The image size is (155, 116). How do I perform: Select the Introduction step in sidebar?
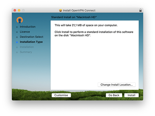pos(28,27)
